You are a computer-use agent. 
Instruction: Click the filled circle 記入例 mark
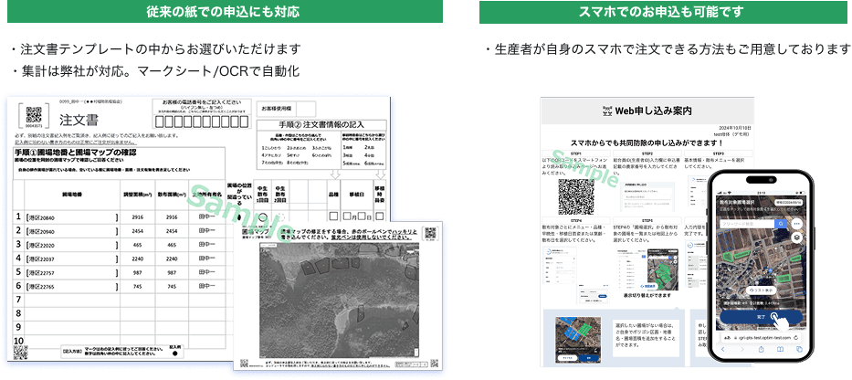coord(175,353)
